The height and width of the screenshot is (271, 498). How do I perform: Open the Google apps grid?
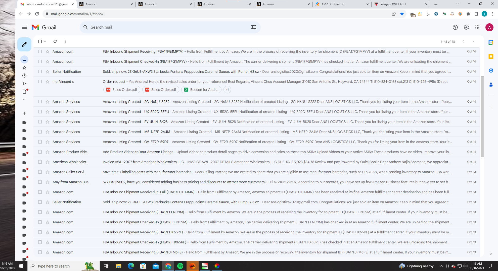tap(477, 27)
